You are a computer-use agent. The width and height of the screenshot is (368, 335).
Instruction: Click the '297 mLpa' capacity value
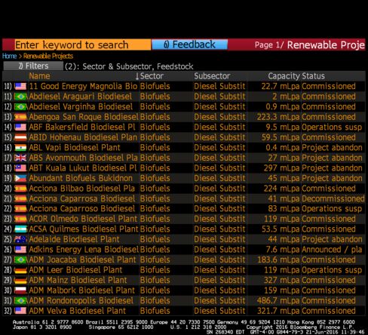pyautogui.click(x=281, y=168)
